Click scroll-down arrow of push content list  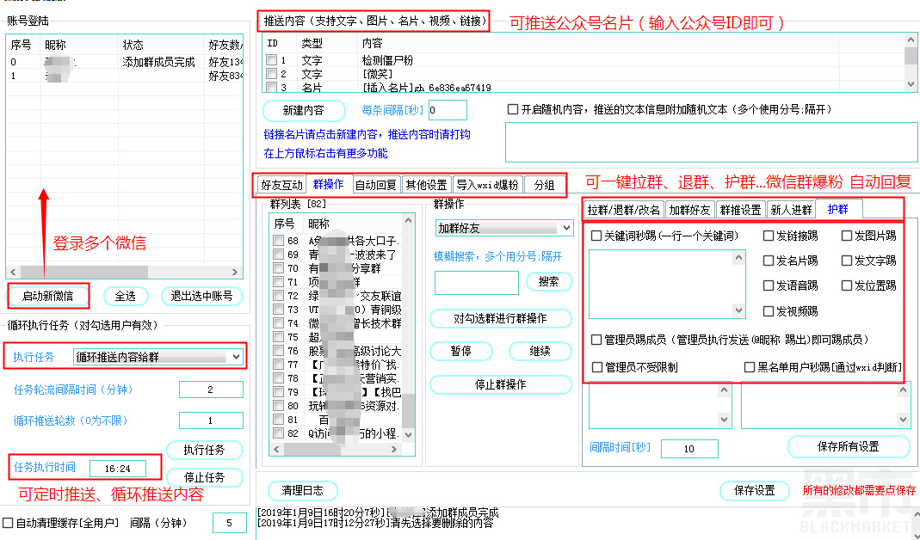(x=911, y=84)
